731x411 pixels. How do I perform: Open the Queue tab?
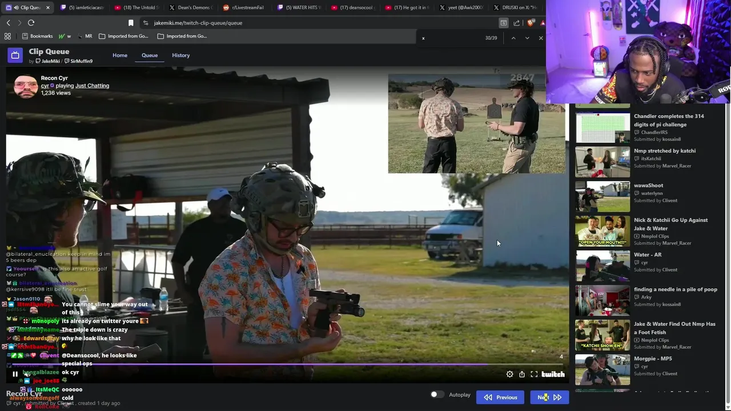coord(150,55)
